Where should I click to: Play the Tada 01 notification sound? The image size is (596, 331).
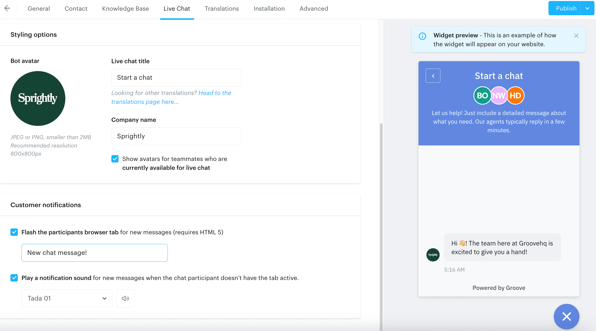(125, 298)
